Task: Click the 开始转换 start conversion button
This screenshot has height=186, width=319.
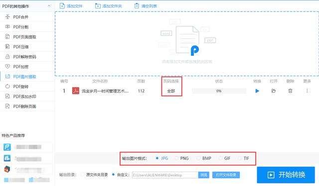Action: pyautogui.click(x=286, y=175)
